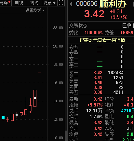134x141 pixels.
Task: Click 买三 price 3.40
Action: click(x=98, y=82)
